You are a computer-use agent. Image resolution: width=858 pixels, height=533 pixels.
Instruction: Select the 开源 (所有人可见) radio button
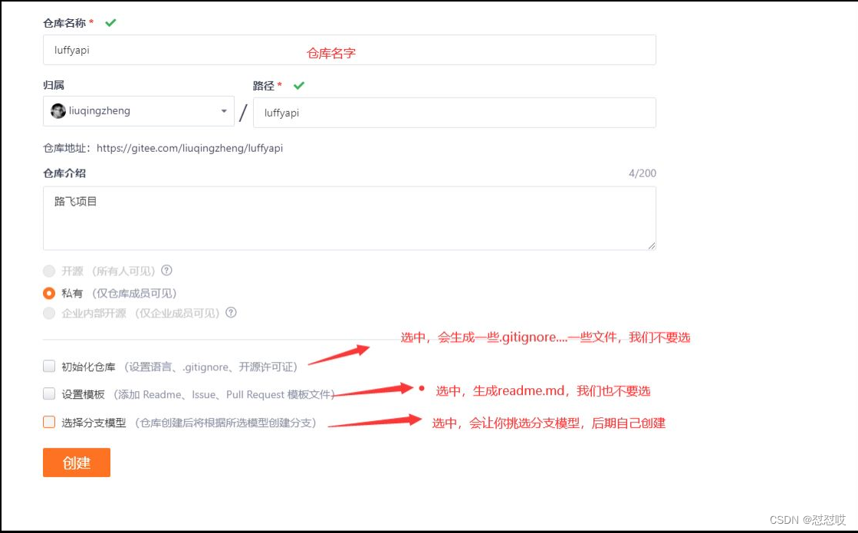click(49, 271)
